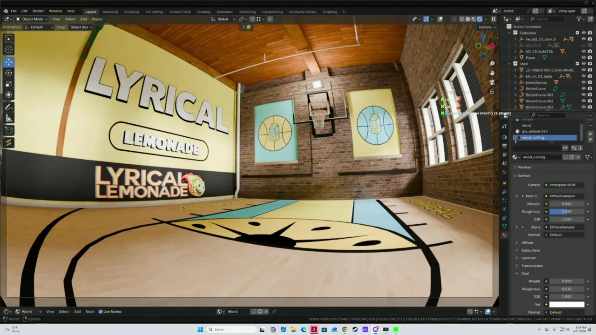Disable render camera for BézierCurve.003
Viewport: 596px width, 335px height.
pyautogui.click(x=590, y=107)
